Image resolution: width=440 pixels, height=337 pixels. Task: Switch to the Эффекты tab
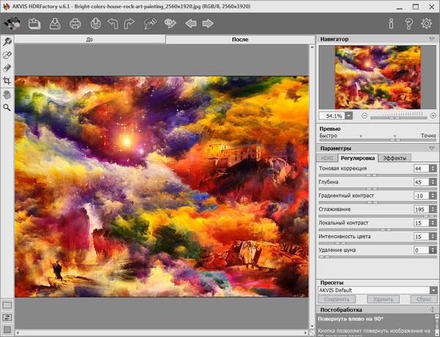395,158
